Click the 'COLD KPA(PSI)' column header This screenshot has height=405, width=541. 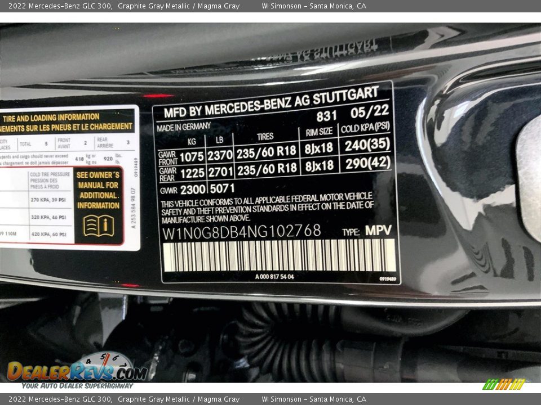pyautogui.click(x=365, y=128)
